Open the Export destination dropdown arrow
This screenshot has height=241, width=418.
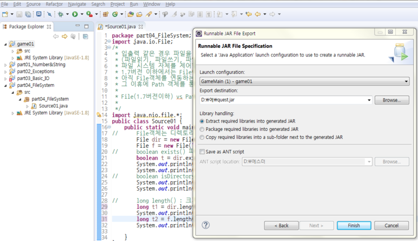click(369, 100)
